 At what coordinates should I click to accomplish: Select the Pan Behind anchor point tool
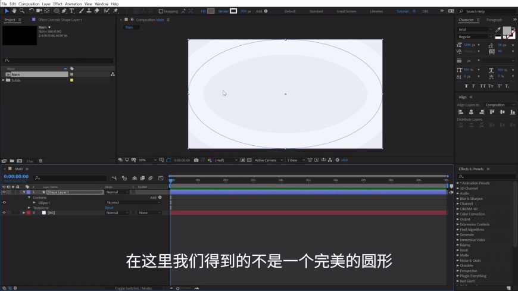coord(47,11)
